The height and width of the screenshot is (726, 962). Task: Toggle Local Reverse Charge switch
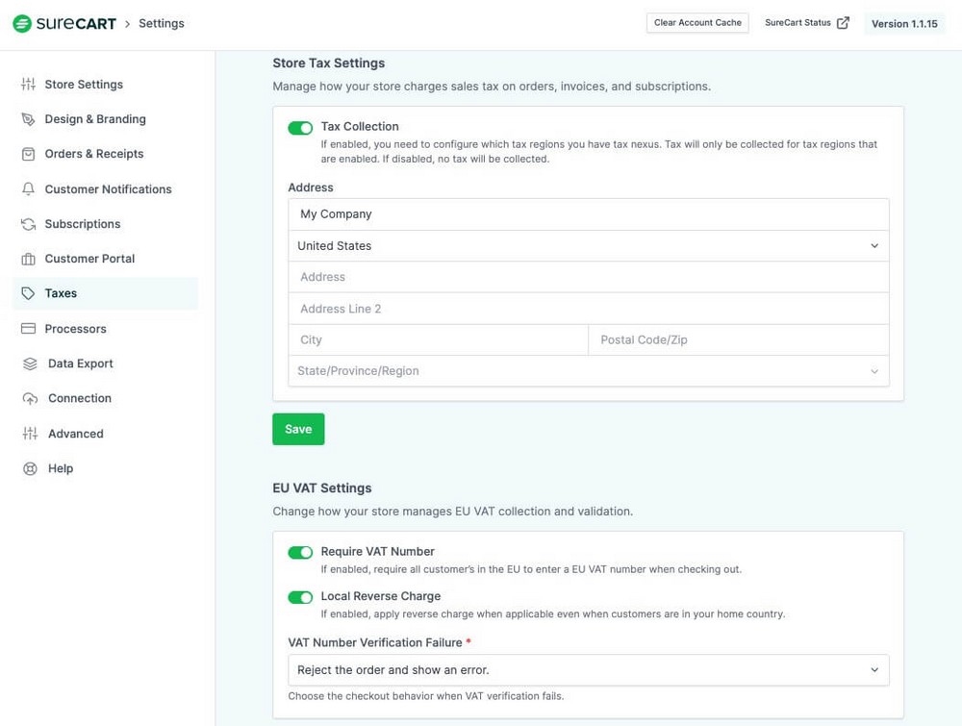tap(300, 597)
